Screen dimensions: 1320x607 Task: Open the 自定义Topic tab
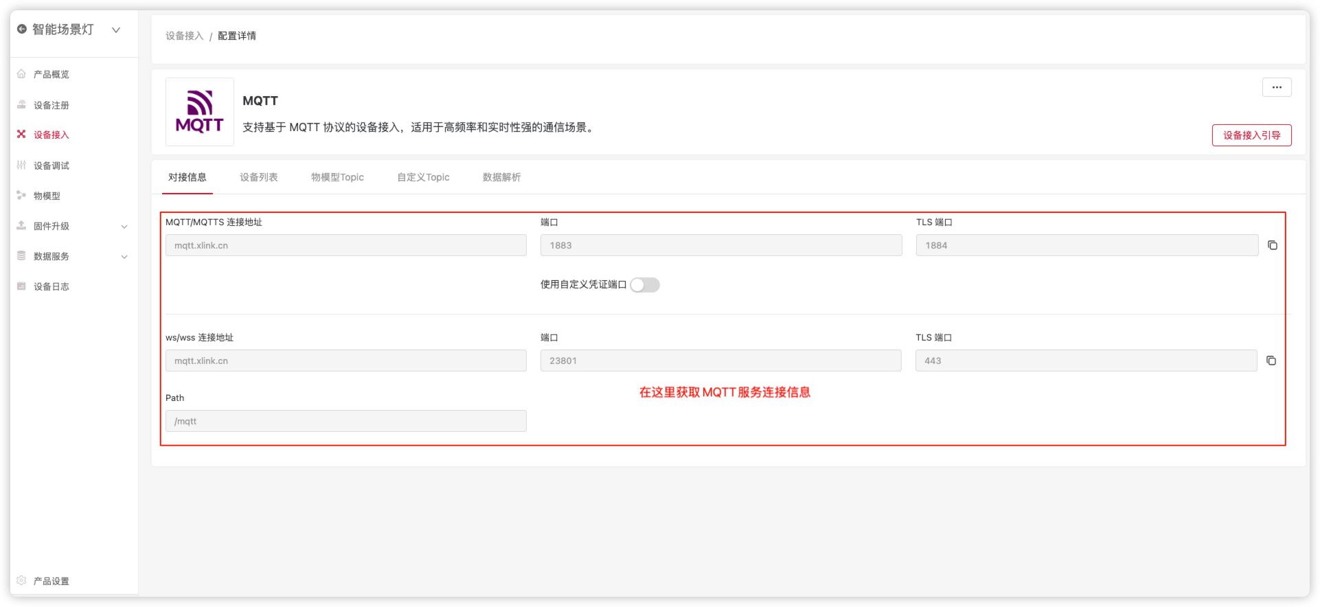(423, 177)
